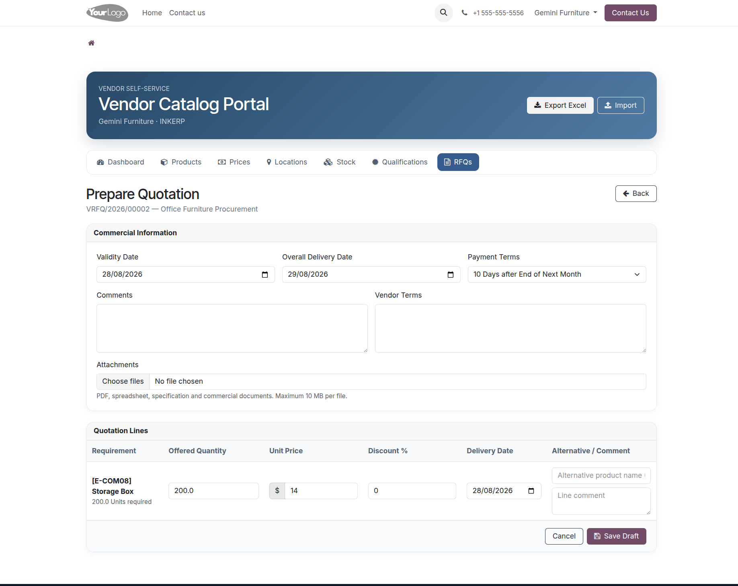
Task: Open Validity Date calendar picker icon
Action: pos(265,274)
